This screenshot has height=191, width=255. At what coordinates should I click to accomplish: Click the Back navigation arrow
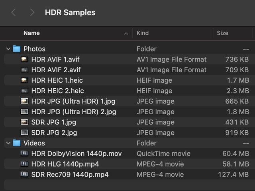tap(14, 12)
